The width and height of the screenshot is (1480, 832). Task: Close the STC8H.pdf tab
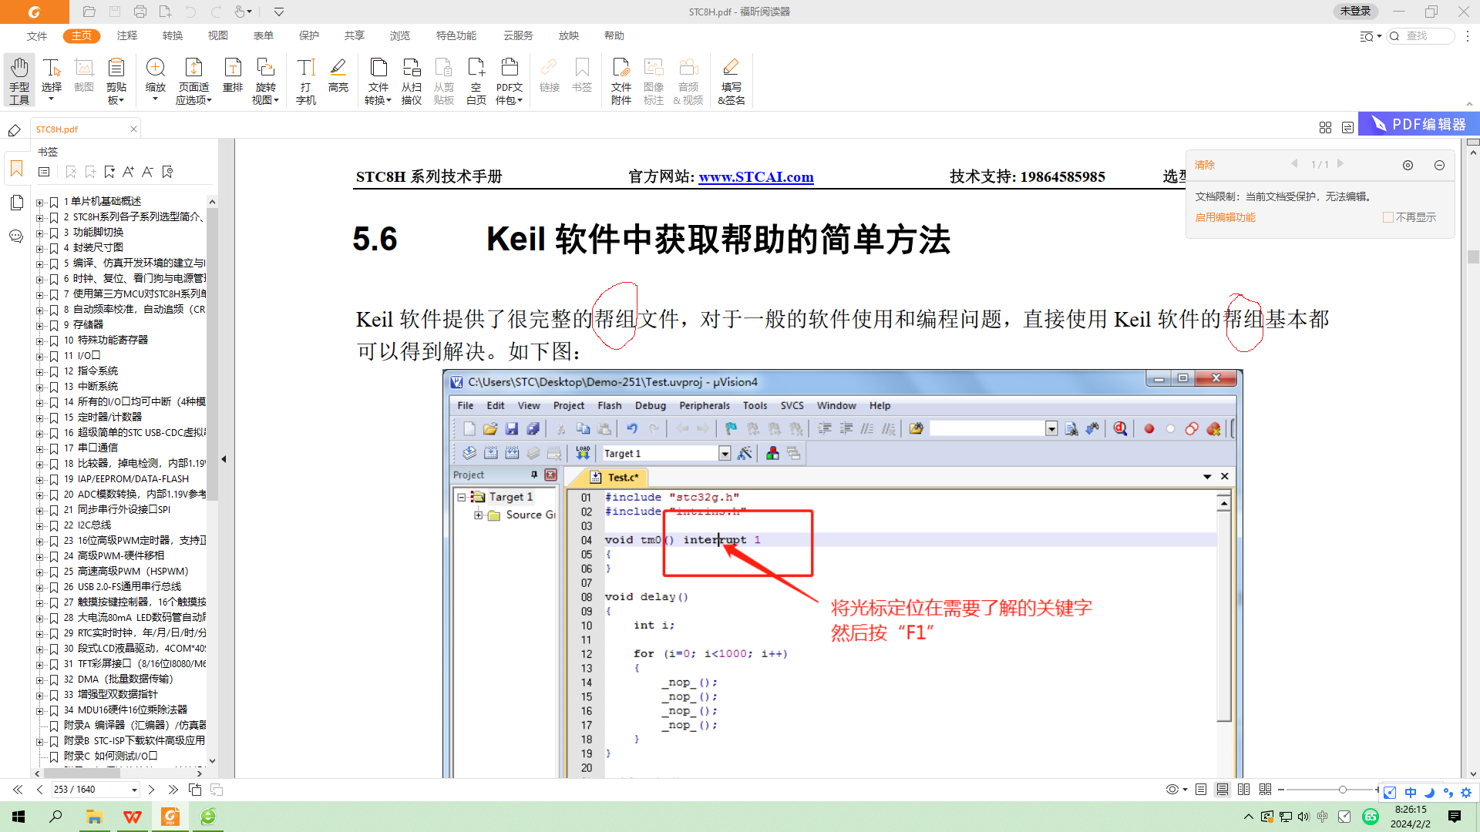click(133, 129)
